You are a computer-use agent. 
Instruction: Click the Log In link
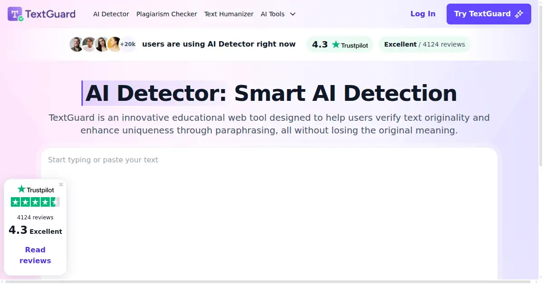423,14
